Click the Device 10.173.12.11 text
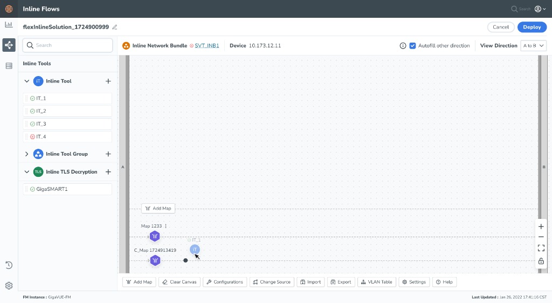Screen dimensions: 552x303 click(255, 46)
